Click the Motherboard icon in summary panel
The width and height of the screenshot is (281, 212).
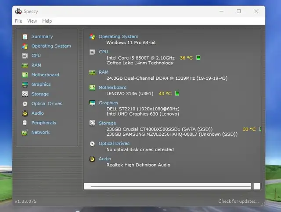(92, 88)
